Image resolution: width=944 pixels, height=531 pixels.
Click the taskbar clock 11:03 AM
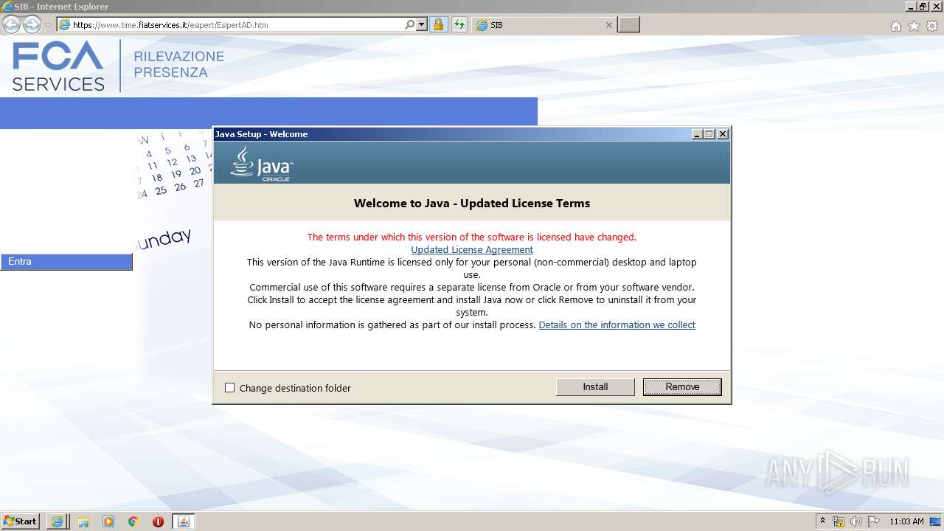[906, 521]
